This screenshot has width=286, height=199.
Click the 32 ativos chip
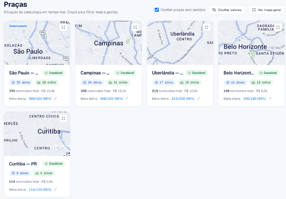tap(21, 82)
